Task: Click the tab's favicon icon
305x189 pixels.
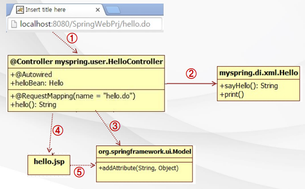Action: pyautogui.click(x=20, y=10)
